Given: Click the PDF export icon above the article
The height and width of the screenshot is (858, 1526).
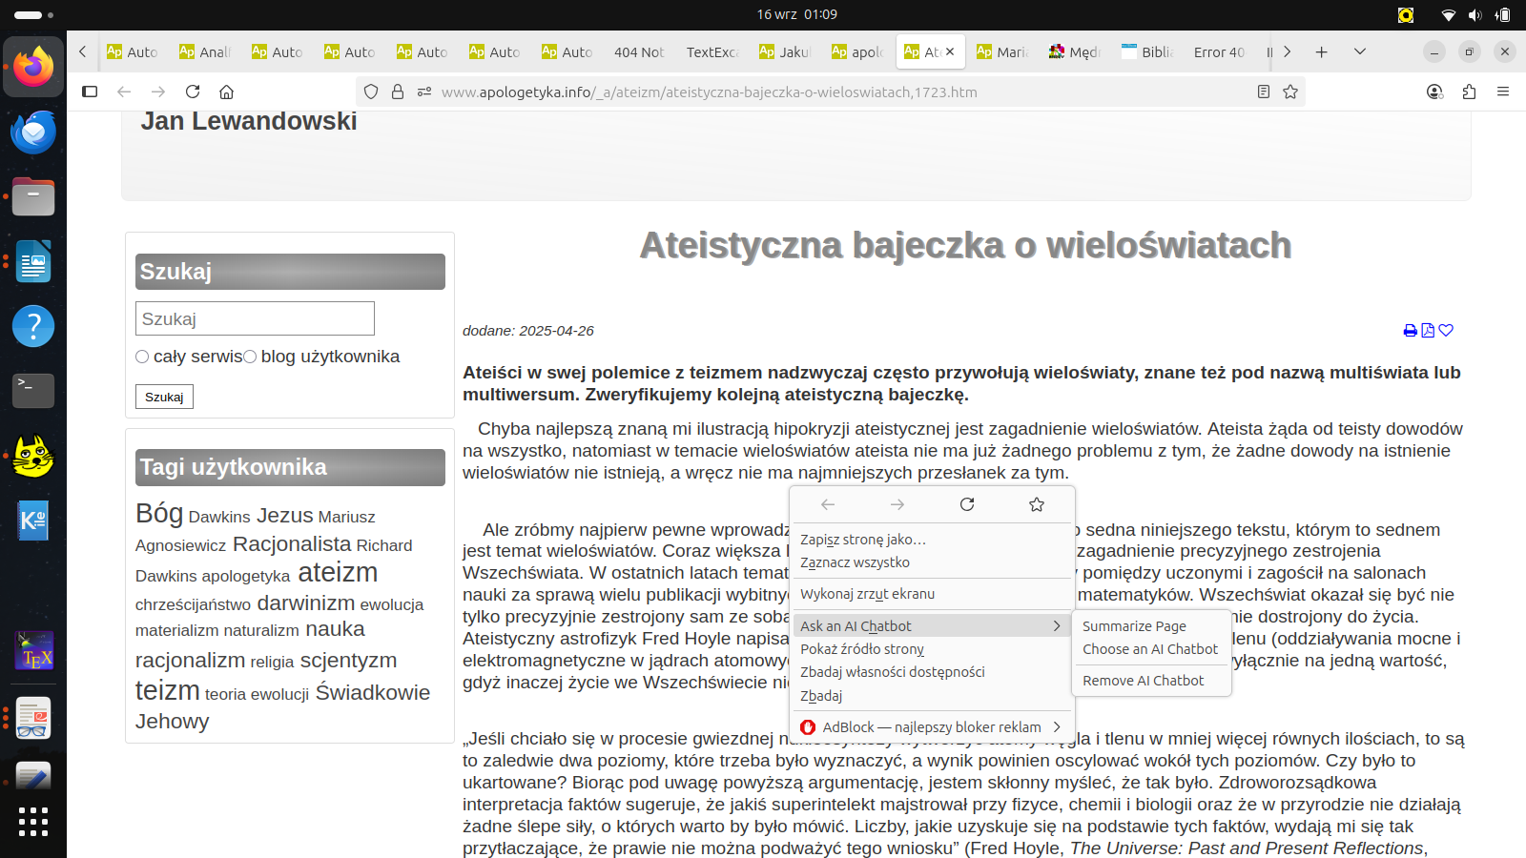Looking at the screenshot, I should click(x=1428, y=331).
